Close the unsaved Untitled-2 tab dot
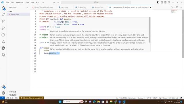Image resolution: width=184 pixels, height=104 pixels. pos(151,7)
